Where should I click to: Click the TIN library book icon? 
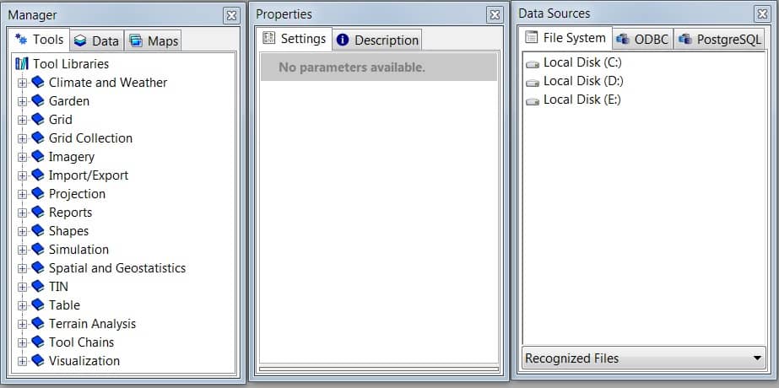pos(38,286)
